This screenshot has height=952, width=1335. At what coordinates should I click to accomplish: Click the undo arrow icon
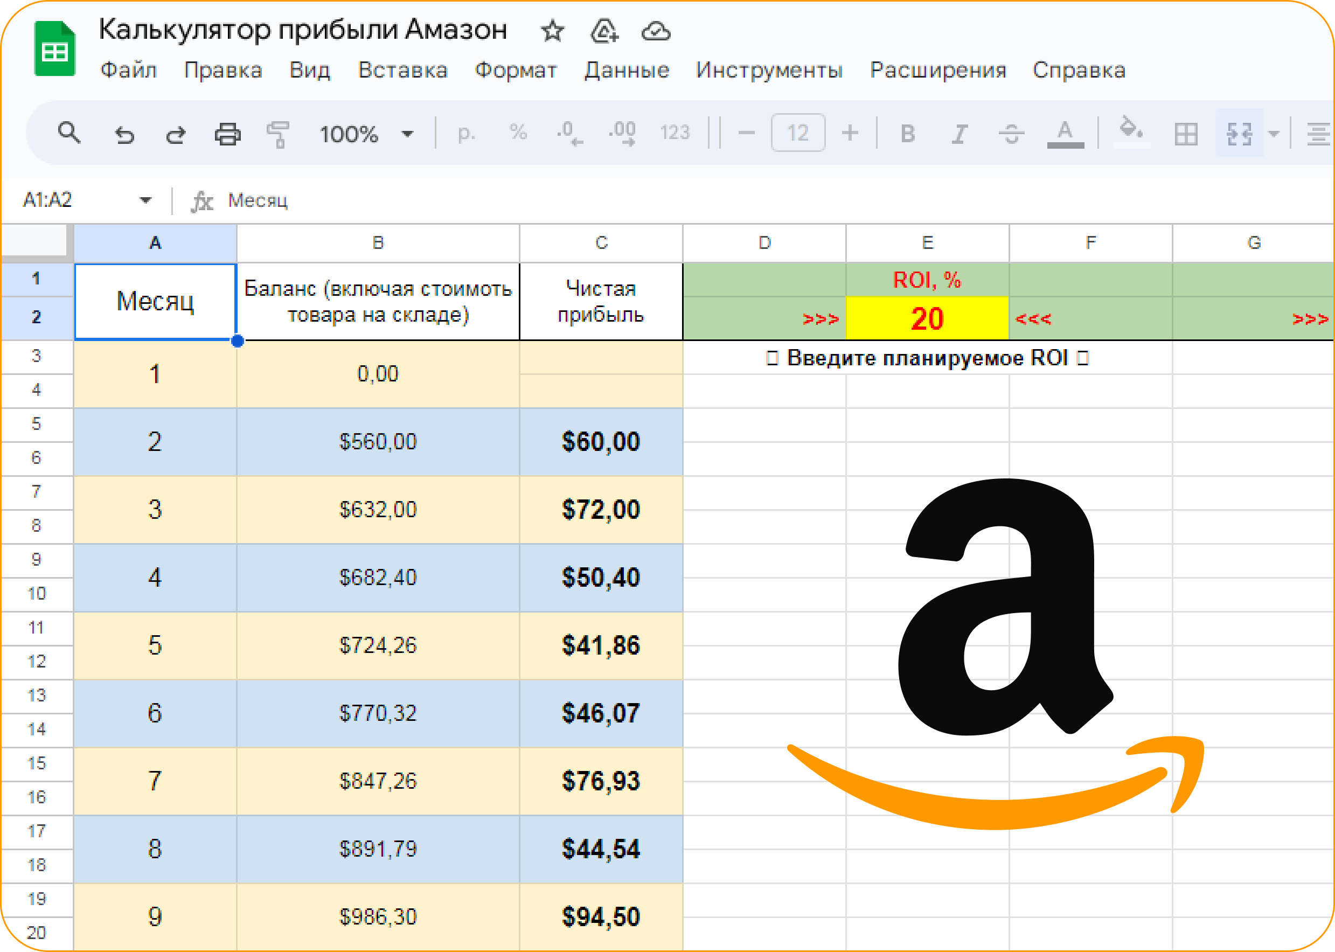124,135
